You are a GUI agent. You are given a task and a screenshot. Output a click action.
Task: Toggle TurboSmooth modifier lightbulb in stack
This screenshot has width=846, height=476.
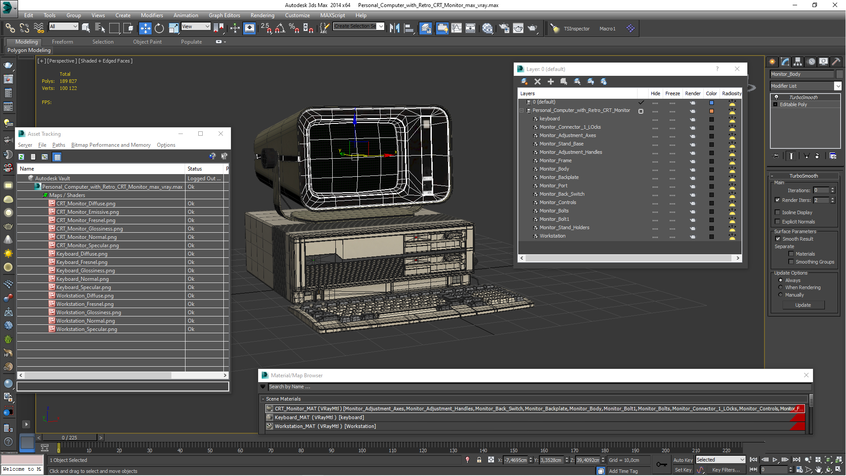776,97
